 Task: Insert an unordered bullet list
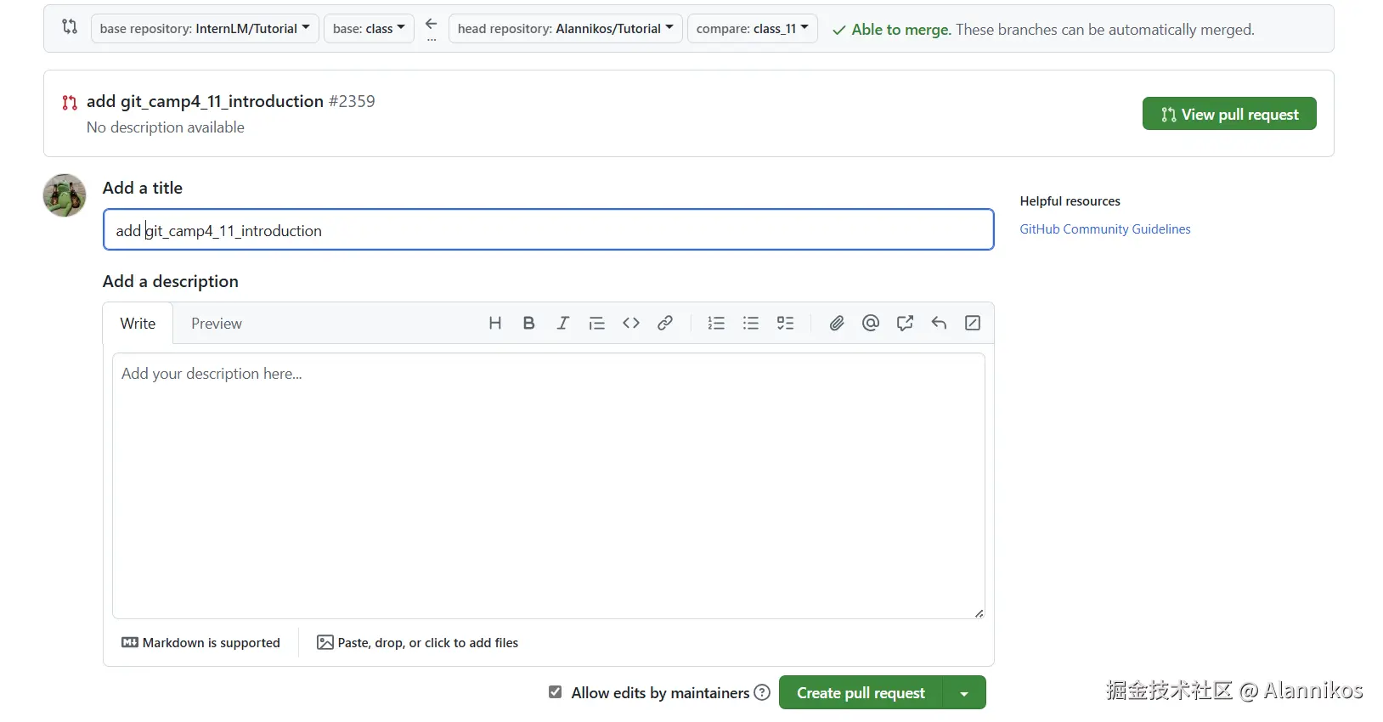(x=751, y=323)
